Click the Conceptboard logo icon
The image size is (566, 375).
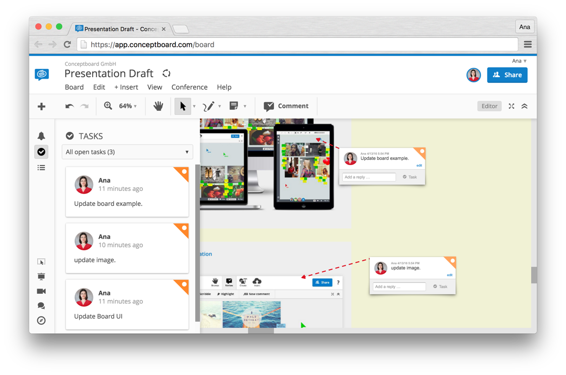(41, 74)
